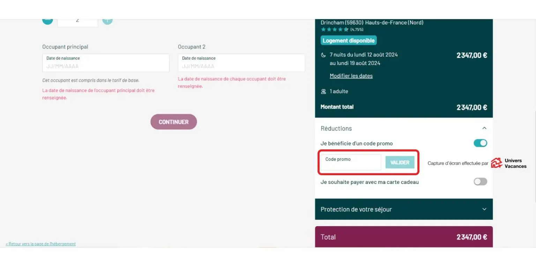
Task: Click the Univers Vacances house logo
Action: [x=497, y=163]
